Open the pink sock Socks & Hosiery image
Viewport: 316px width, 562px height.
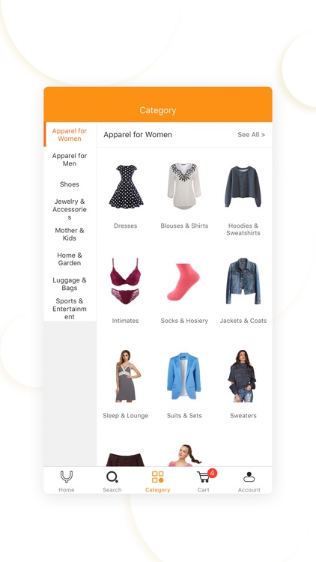pyautogui.click(x=183, y=282)
